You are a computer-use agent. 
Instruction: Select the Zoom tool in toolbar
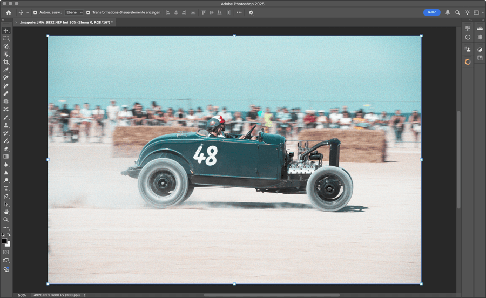click(x=6, y=220)
